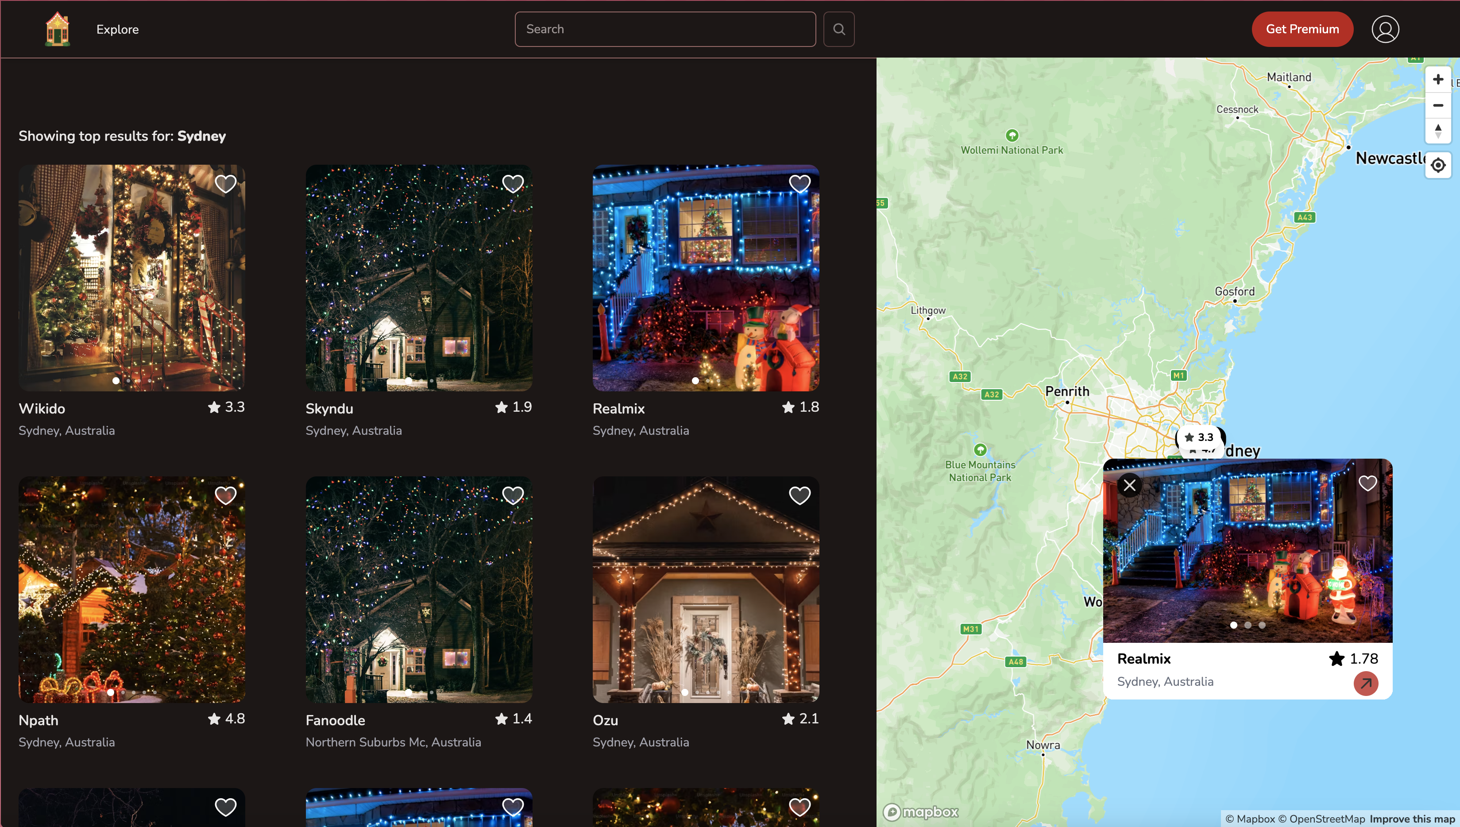Open the Skyndu listing photo
This screenshot has width=1460, height=827.
click(418, 278)
